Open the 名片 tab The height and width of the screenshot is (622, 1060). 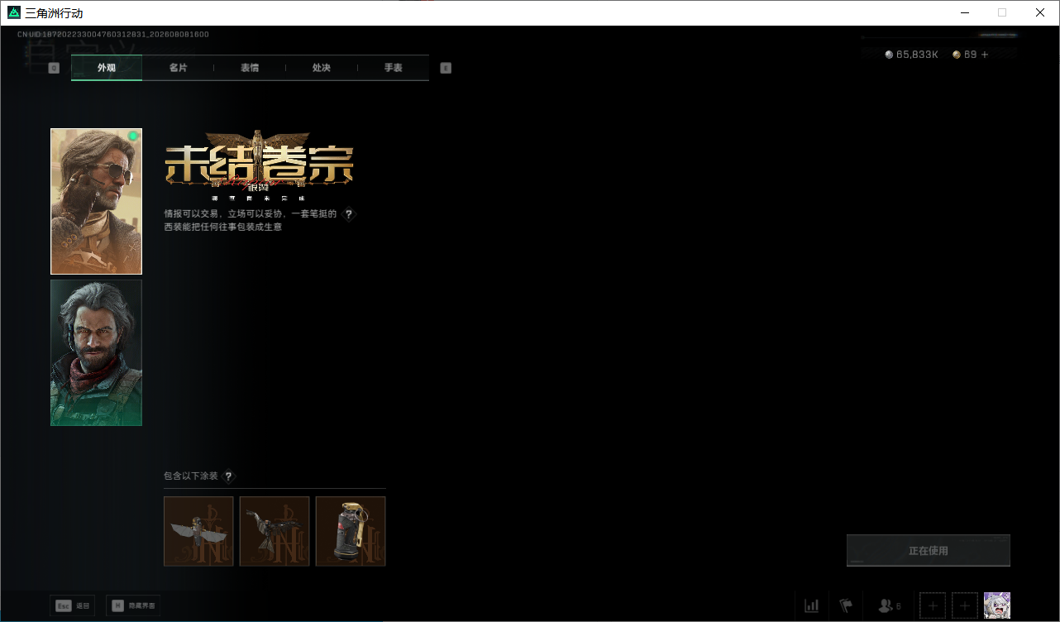tap(178, 68)
